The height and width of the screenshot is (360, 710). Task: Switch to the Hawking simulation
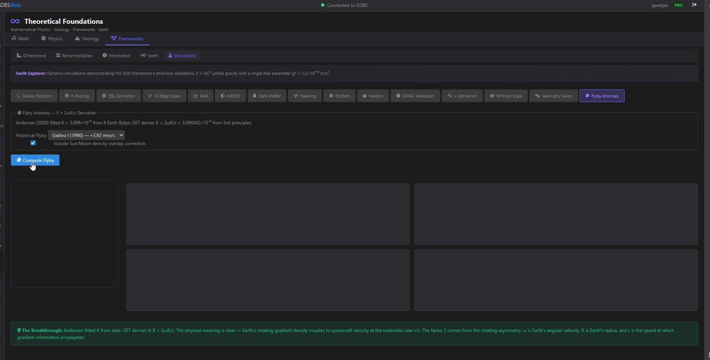[x=304, y=96]
